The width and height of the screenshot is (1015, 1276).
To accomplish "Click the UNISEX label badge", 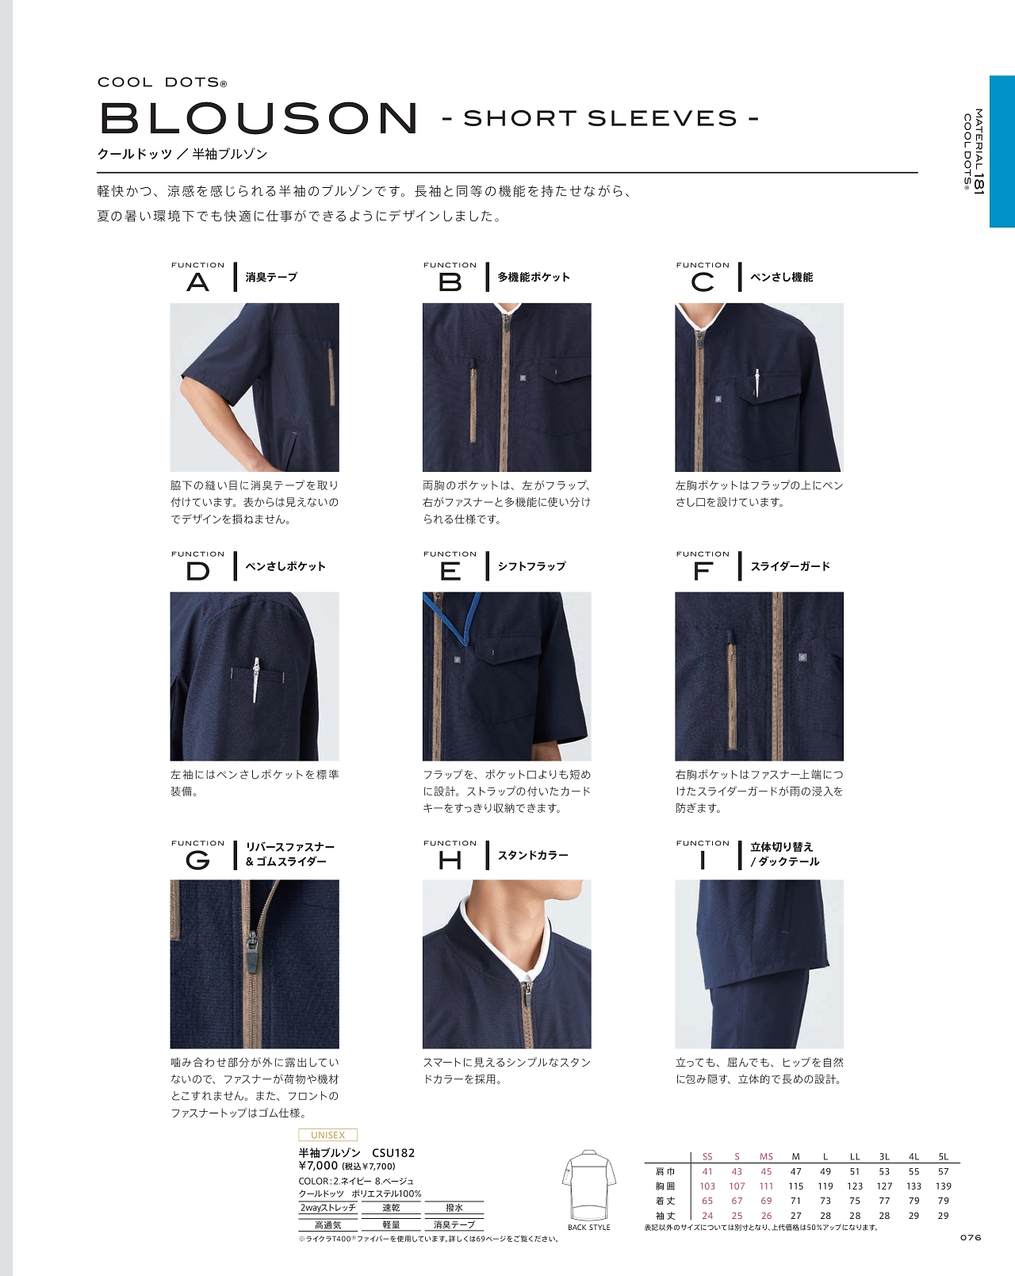I will point(328,1135).
